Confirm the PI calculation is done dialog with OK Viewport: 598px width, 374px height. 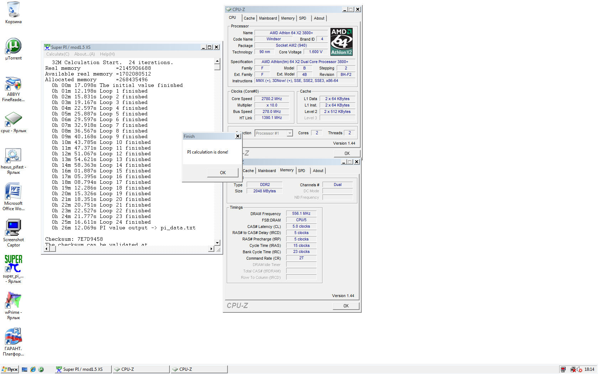pyautogui.click(x=223, y=173)
